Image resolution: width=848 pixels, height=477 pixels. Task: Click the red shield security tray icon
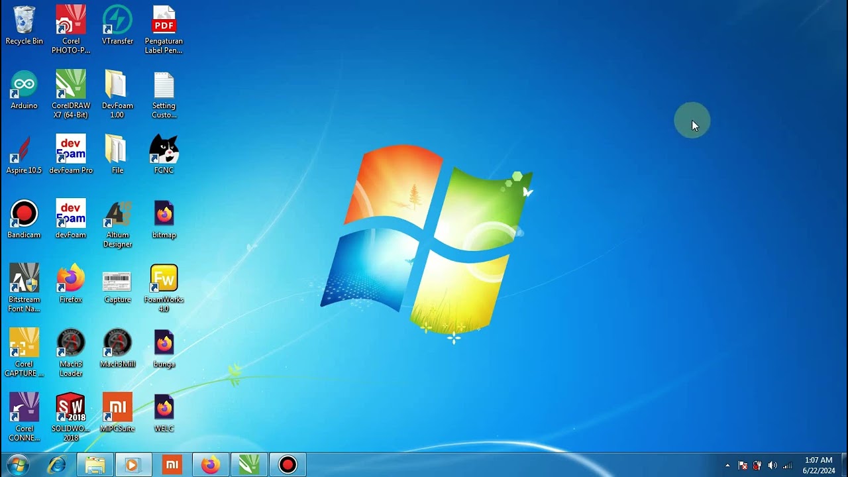tap(757, 466)
